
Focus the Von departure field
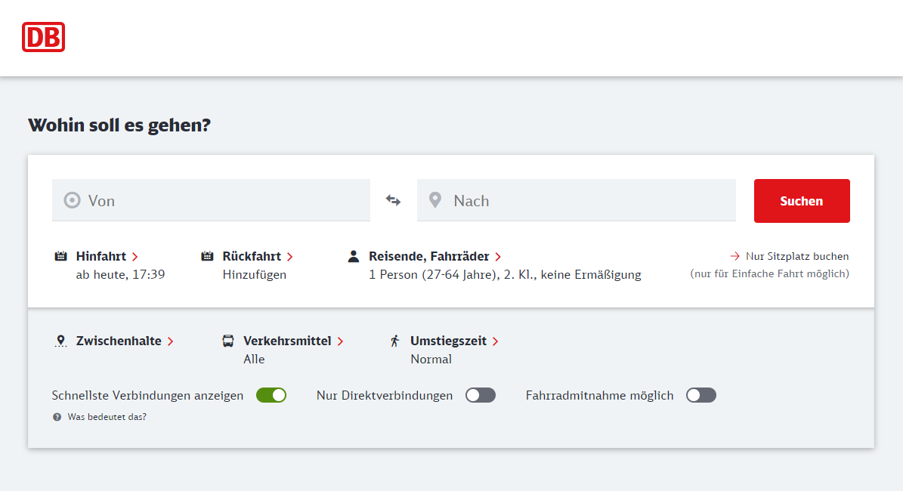click(x=211, y=200)
